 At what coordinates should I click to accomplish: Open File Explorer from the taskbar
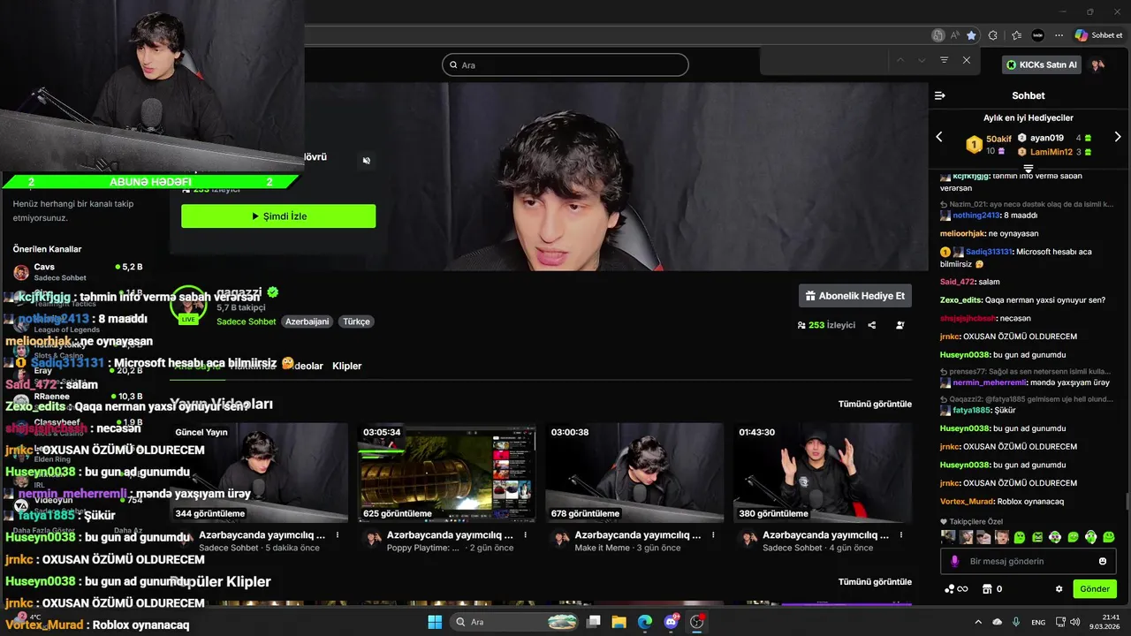pyautogui.click(x=619, y=622)
